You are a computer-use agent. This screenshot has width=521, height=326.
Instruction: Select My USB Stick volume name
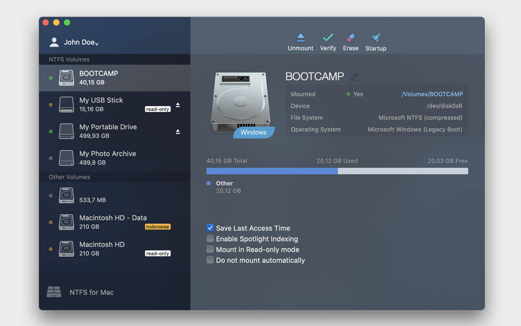point(101,100)
